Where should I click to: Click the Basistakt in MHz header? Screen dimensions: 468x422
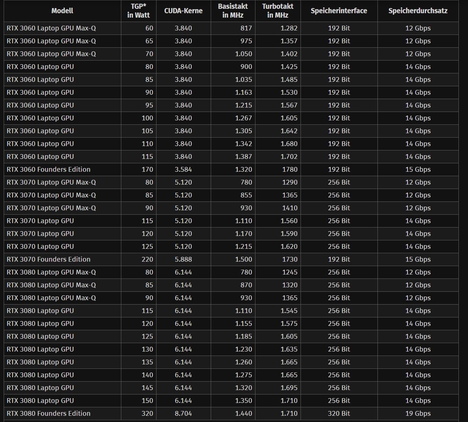233,11
